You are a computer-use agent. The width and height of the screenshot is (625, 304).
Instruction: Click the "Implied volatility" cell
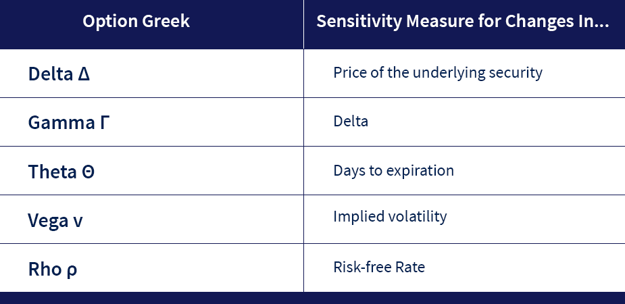tap(390, 217)
